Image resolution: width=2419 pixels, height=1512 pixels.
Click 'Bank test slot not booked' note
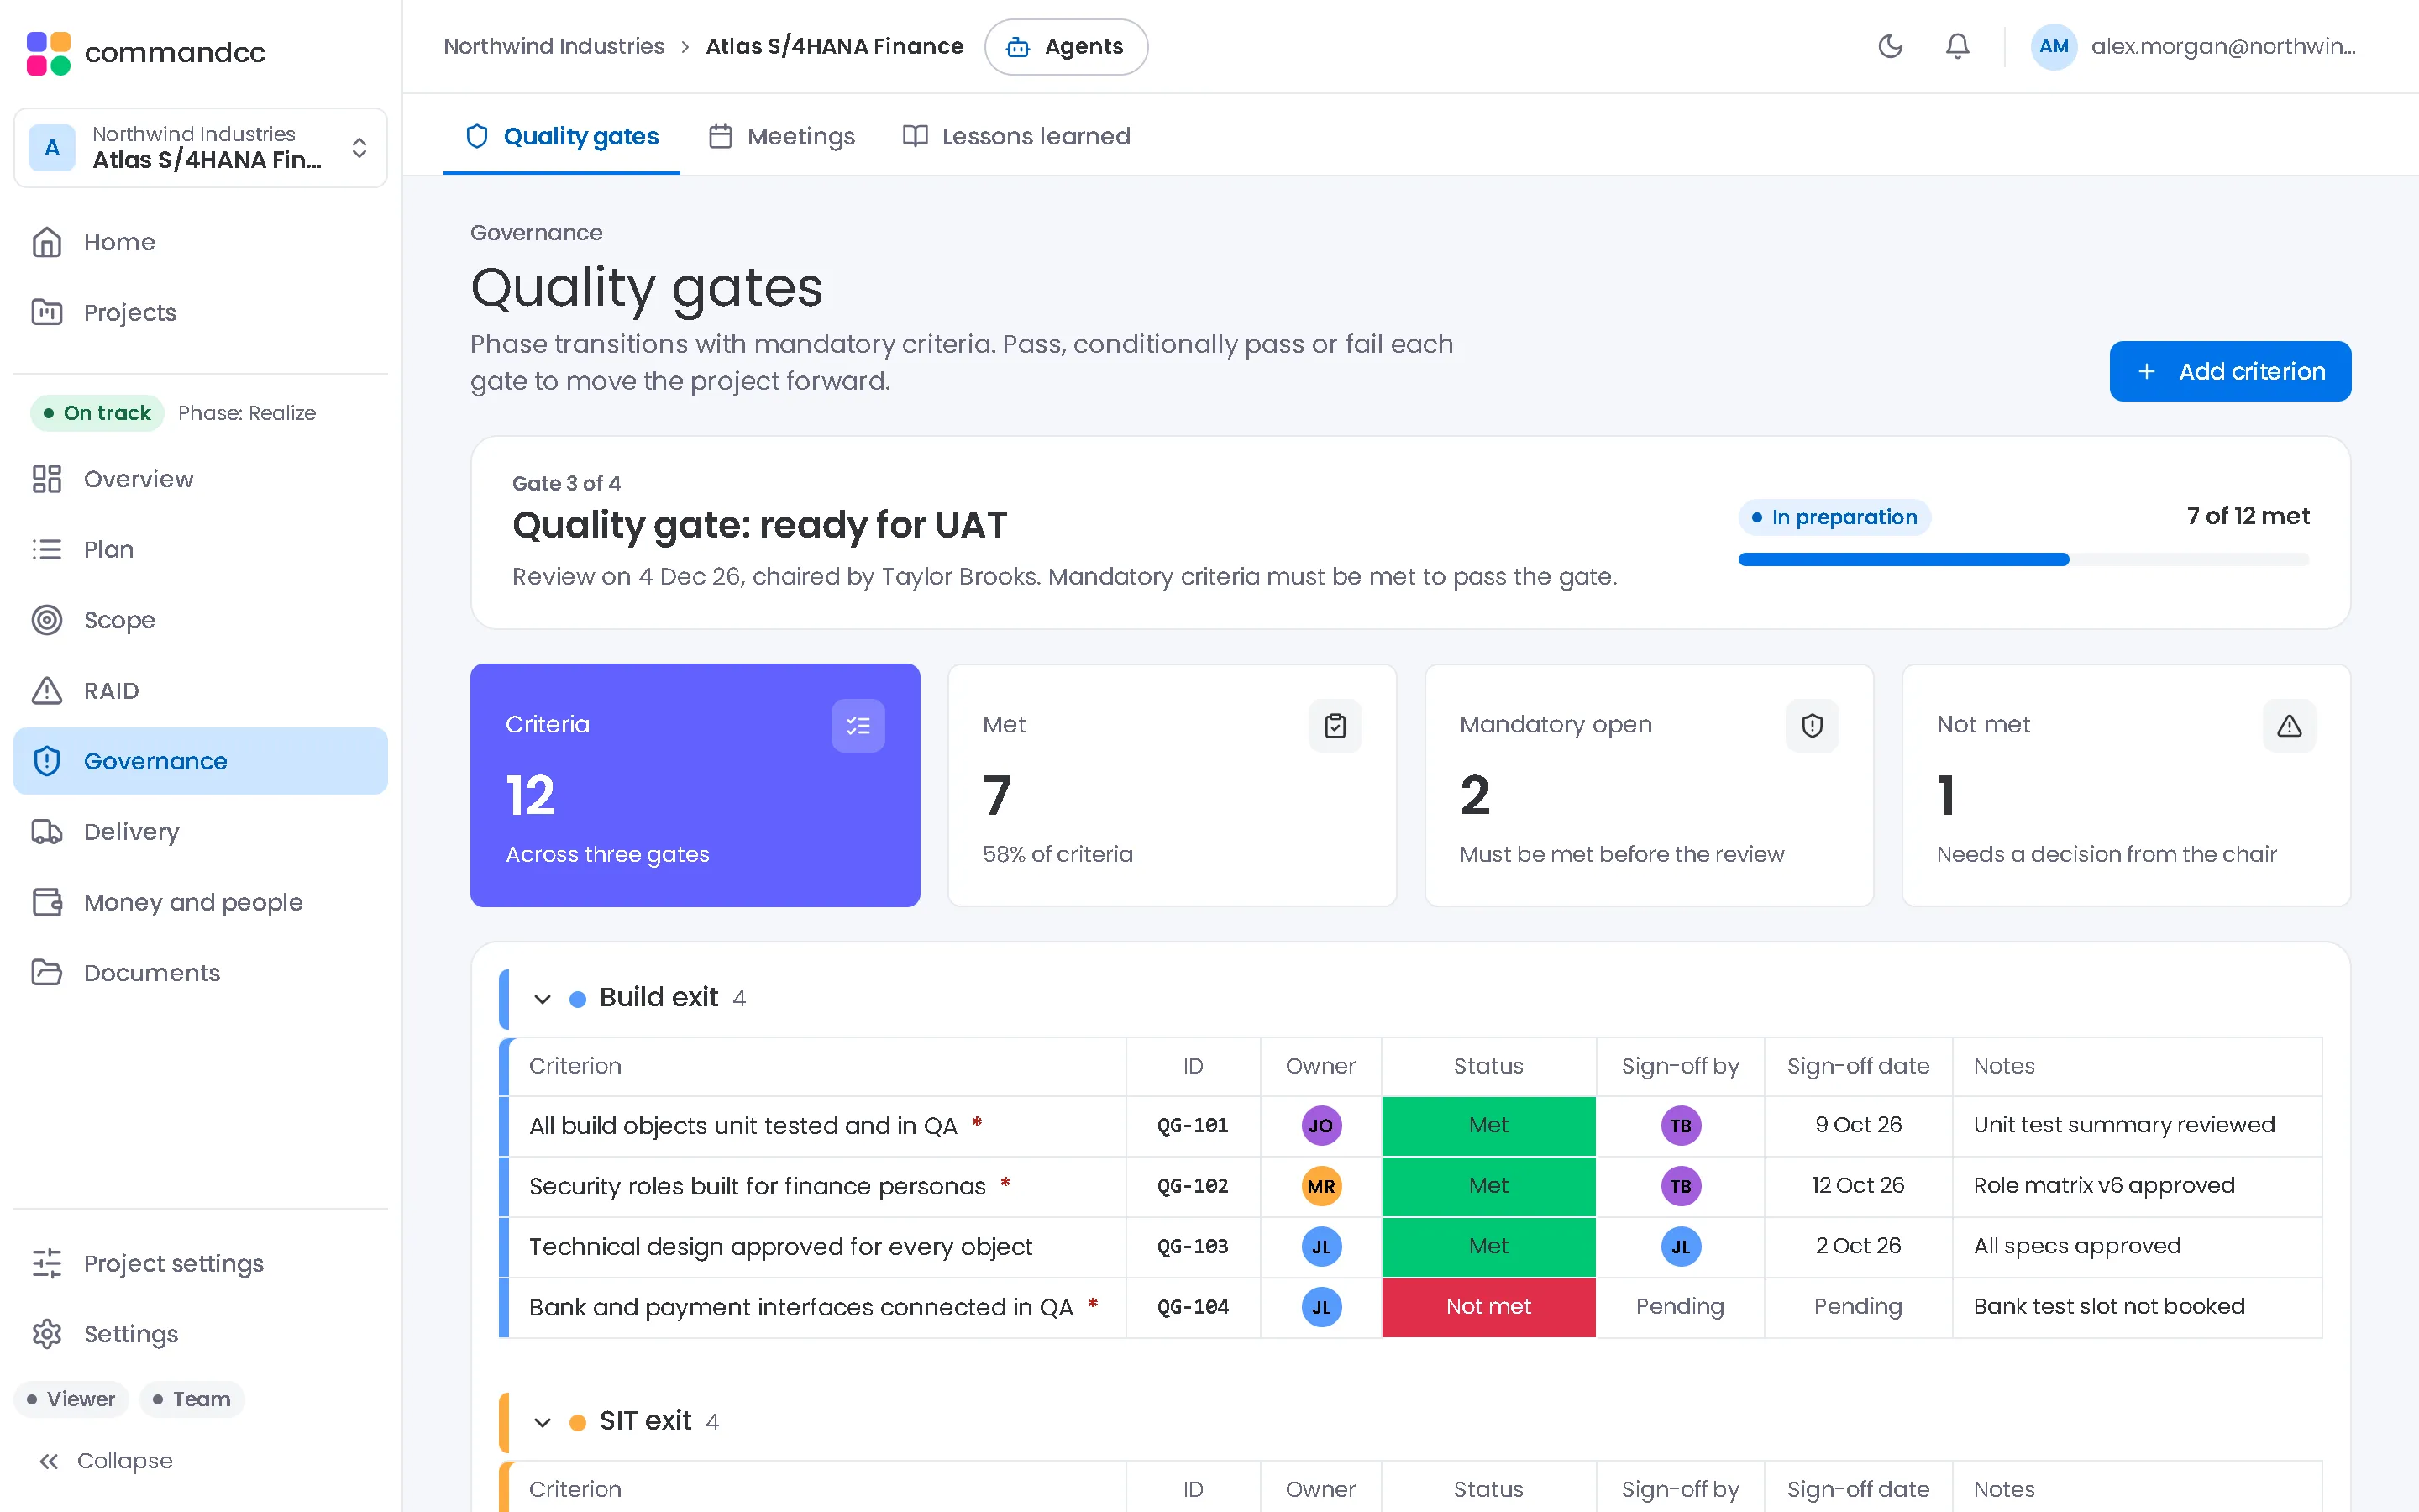[2109, 1306]
